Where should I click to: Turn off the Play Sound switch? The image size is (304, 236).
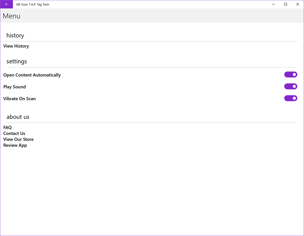(x=291, y=86)
